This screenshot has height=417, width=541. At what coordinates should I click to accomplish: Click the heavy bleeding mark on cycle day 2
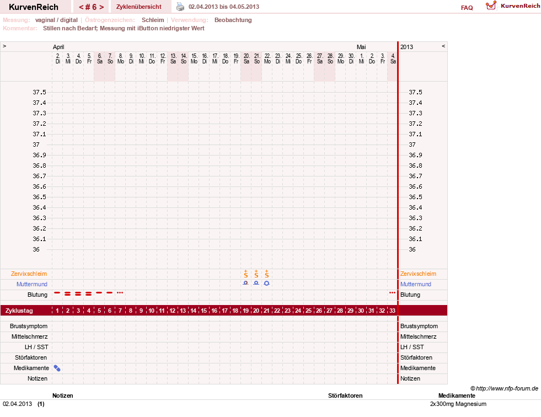[x=68, y=294]
